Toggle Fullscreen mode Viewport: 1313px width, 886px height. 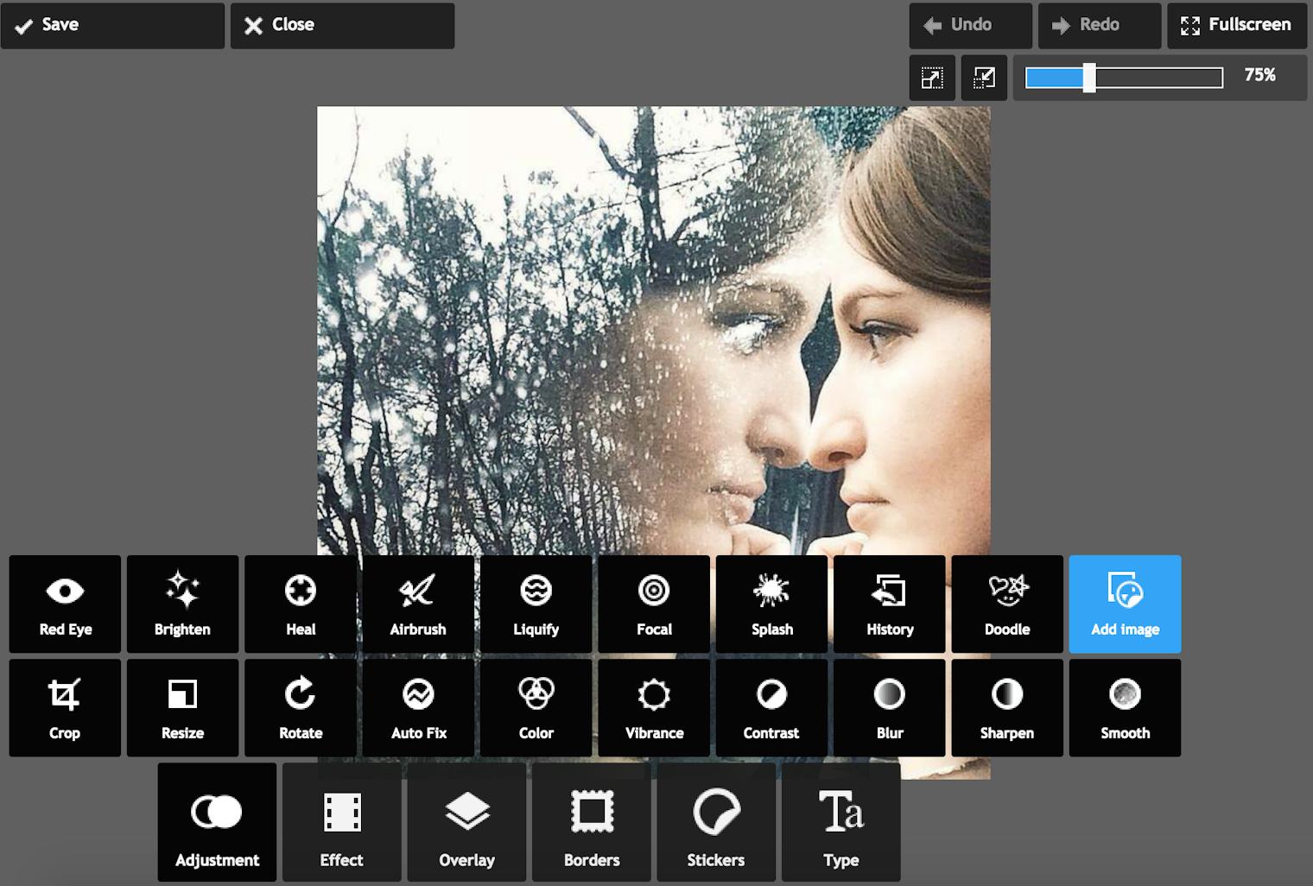(1236, 25)
